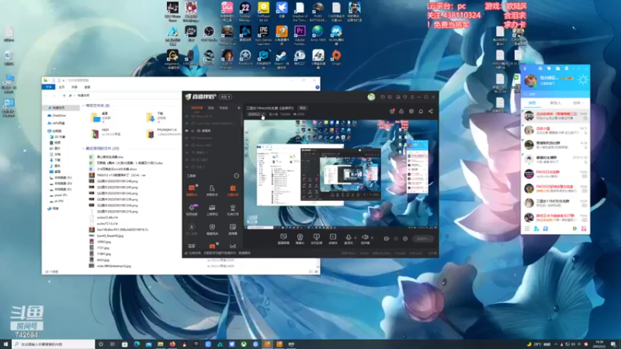The image size is (621, 349).
Task: Click the Windows taskbar search box
Action: point(53,344)
